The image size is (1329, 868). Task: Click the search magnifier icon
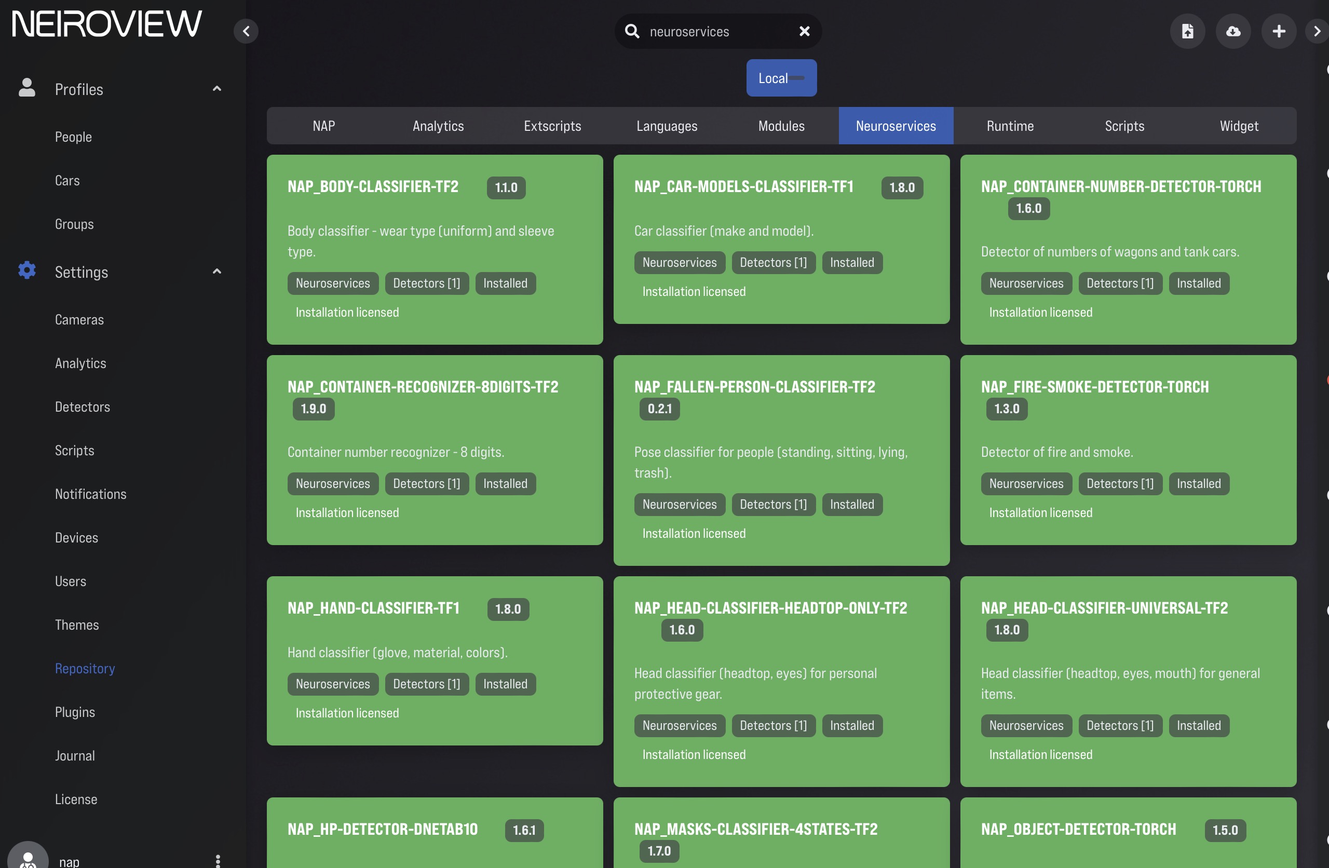point(632,31)
